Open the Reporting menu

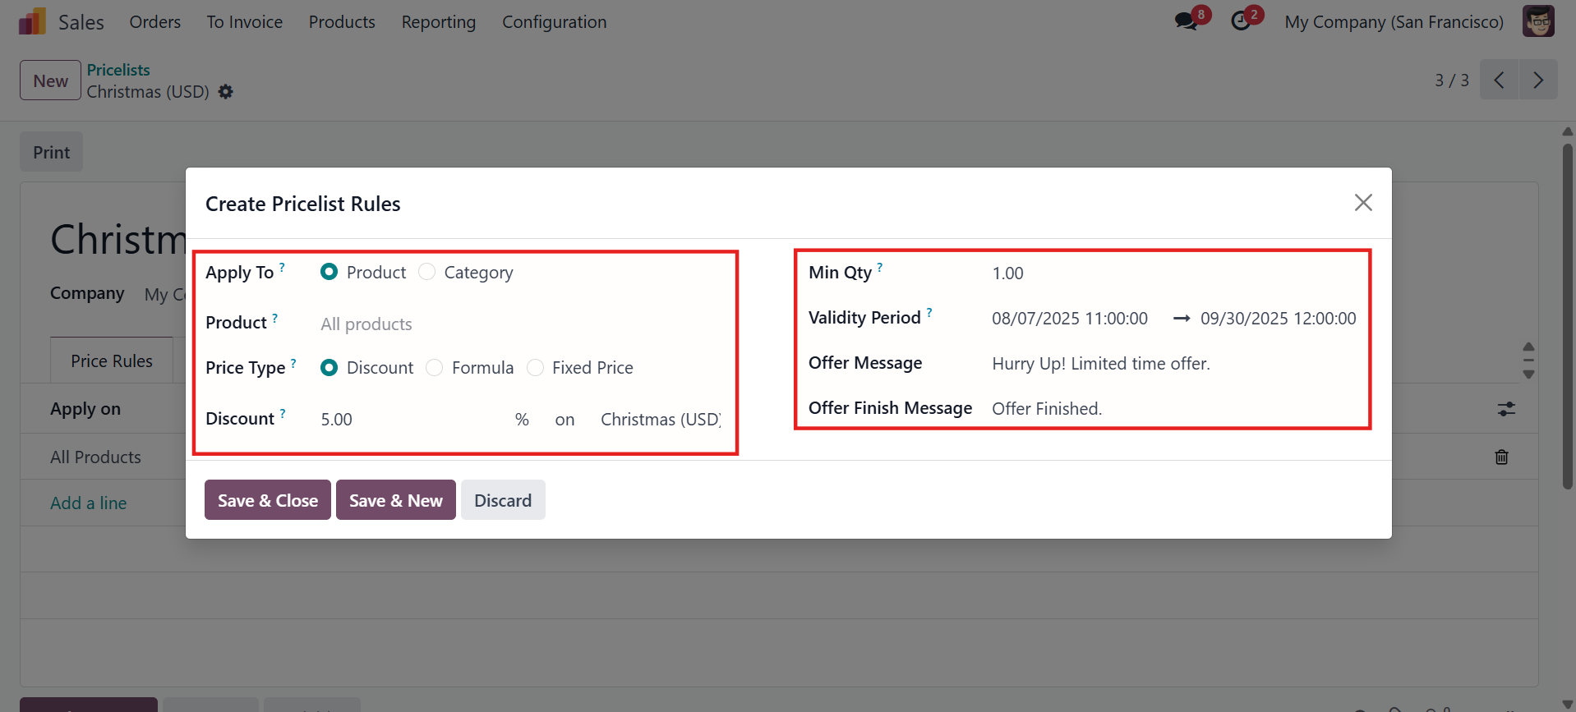[x=439, y=22]
